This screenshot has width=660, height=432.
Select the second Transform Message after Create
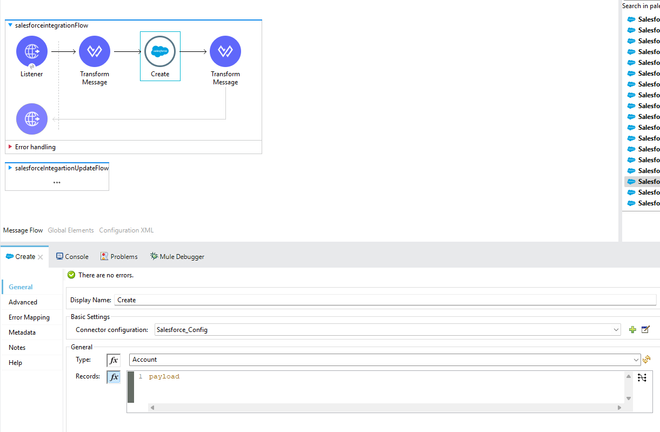(x=225, y=51)
